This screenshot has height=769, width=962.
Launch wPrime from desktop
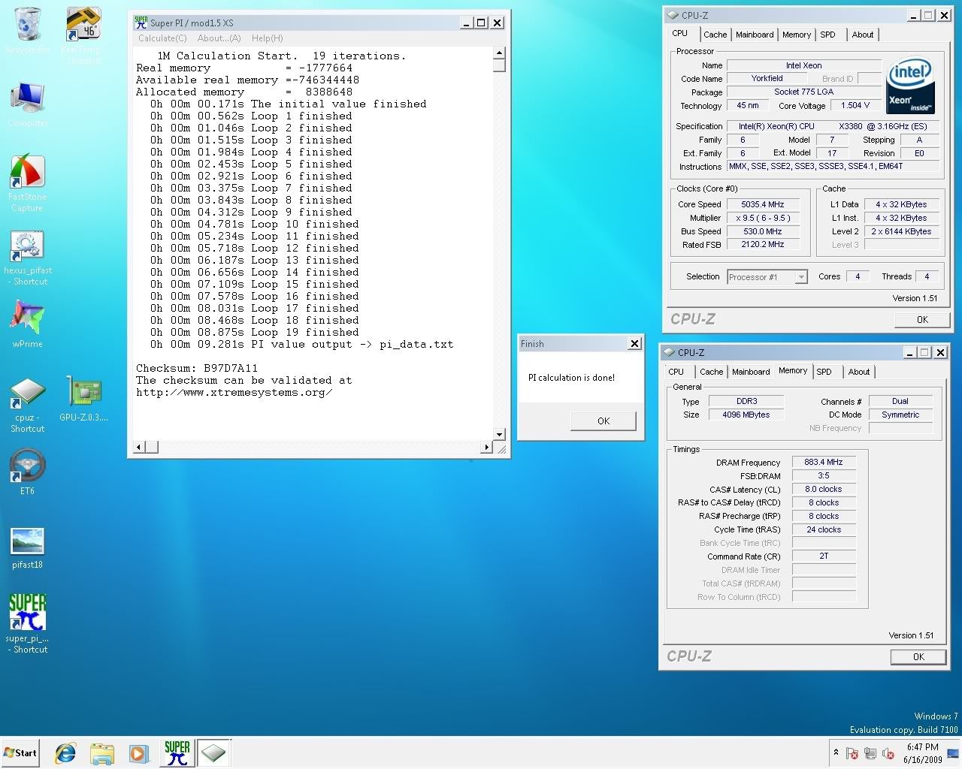point(28,324)
